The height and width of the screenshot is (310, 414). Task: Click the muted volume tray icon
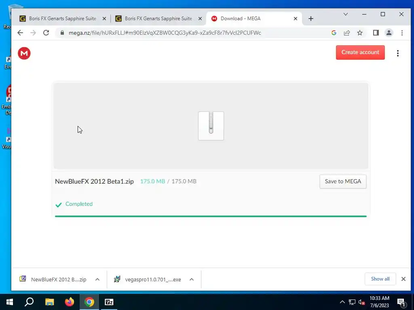[361, 302]
